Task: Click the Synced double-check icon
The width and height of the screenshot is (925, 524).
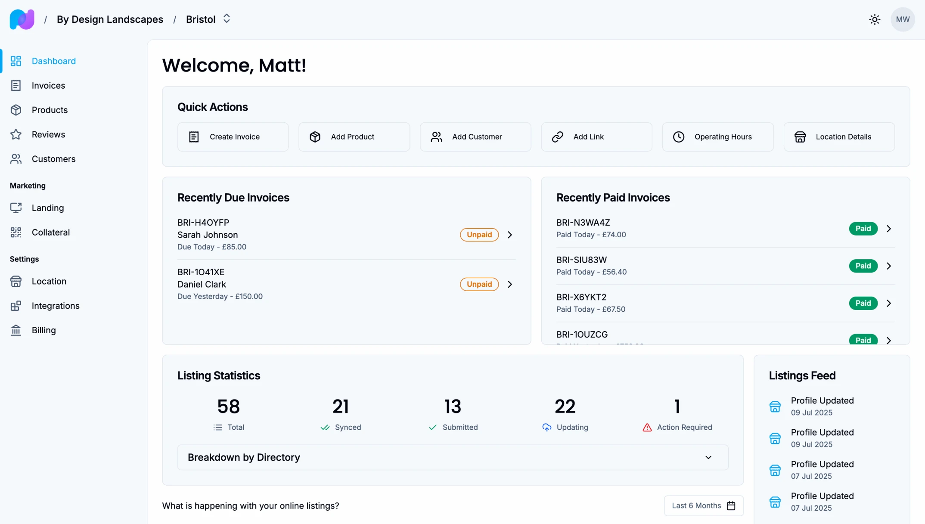Action: tap(325, 428)
